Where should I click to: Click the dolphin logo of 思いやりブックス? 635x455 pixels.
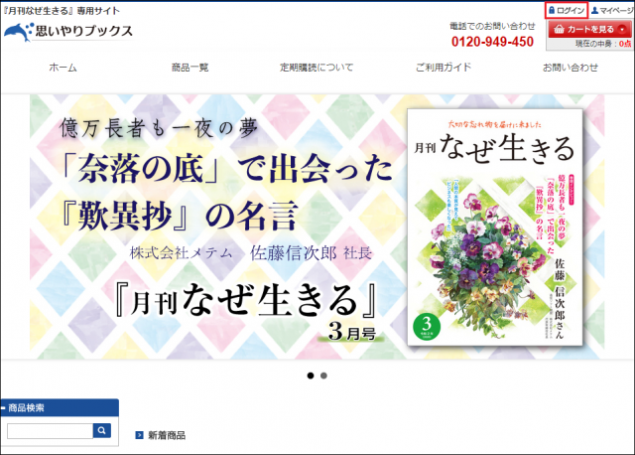click(x=19, y=32)
